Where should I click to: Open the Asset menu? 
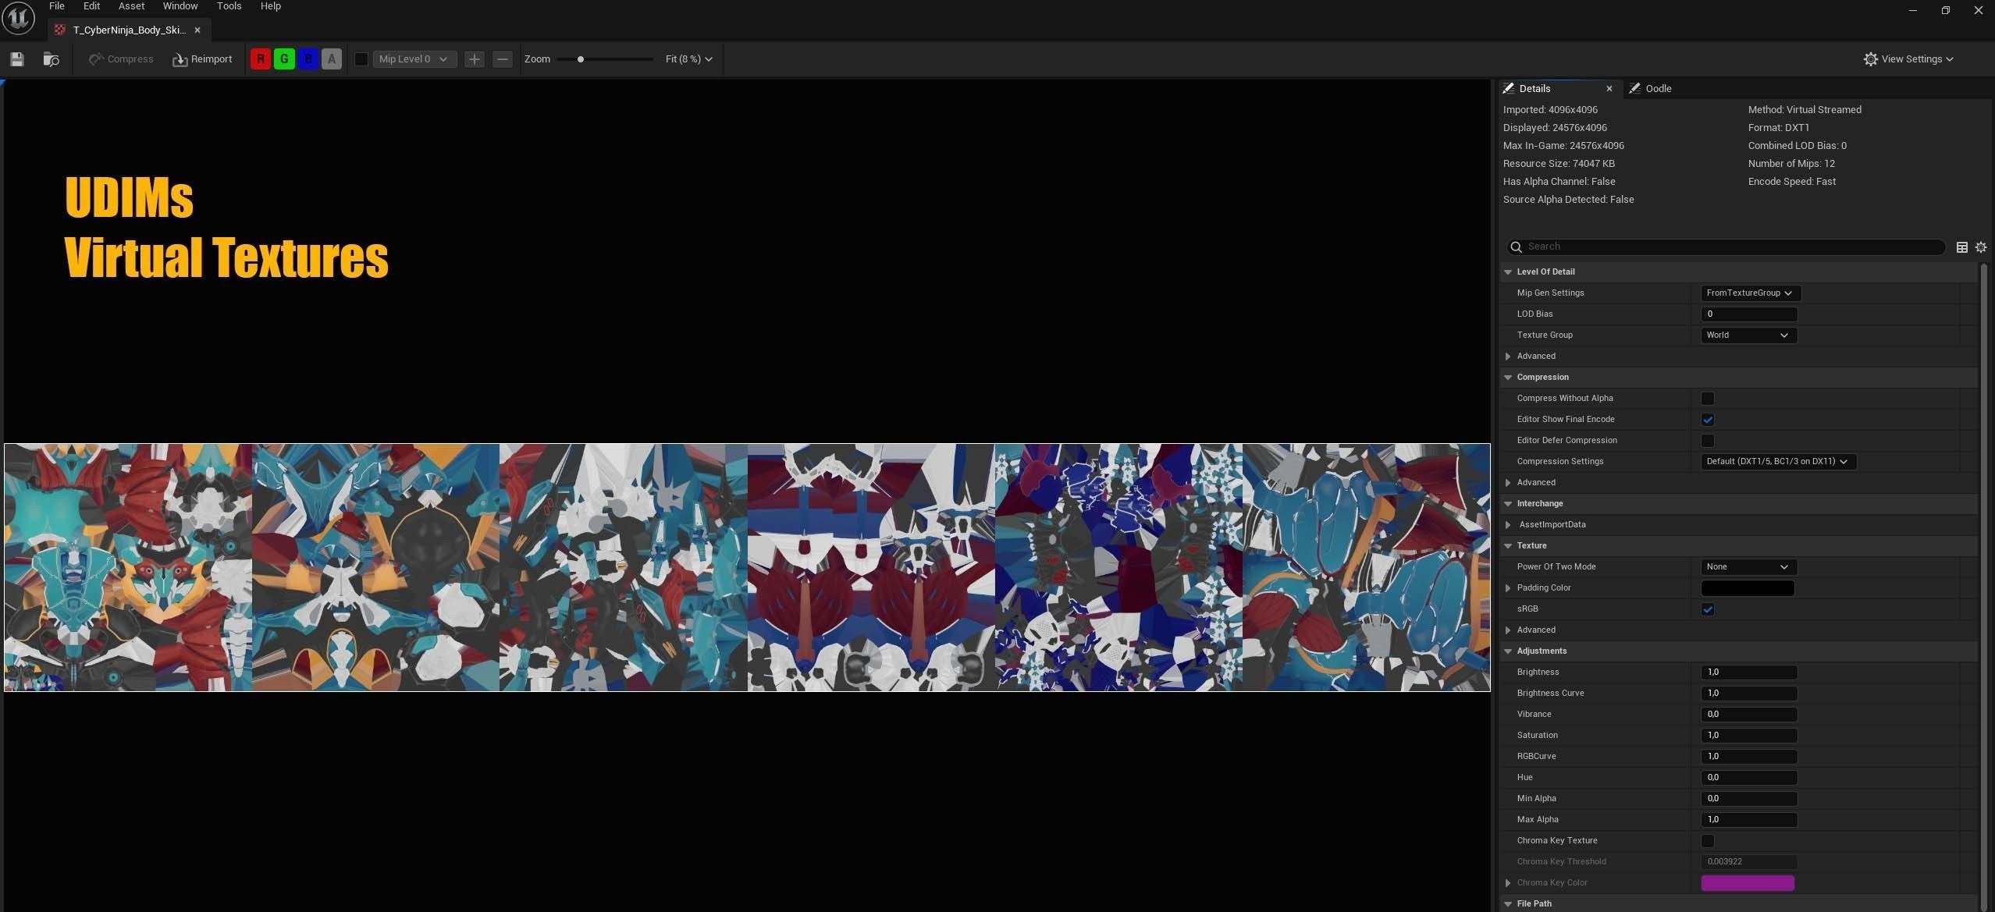pyautogui.click(x=131, y=6)
